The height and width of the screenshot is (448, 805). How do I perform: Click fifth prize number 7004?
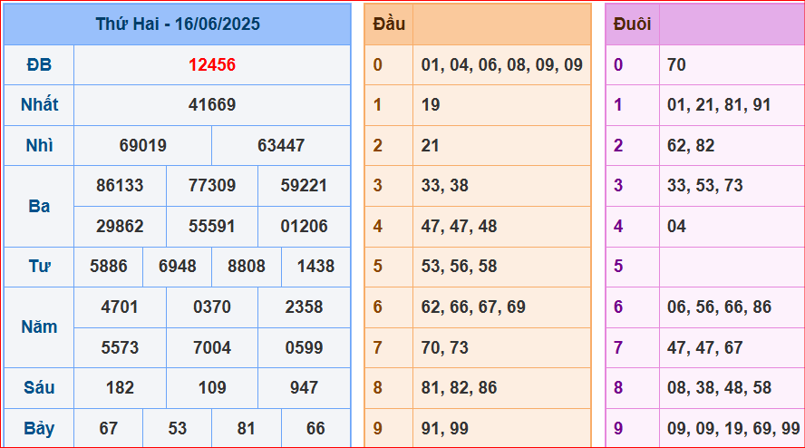212,347
